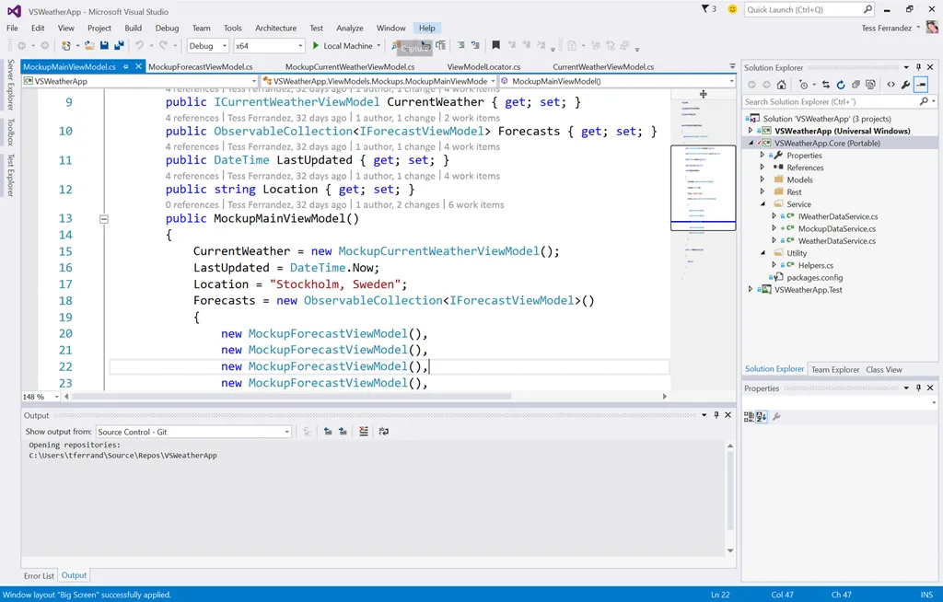
Task: Open the Team menu
Action: point(201,28)
